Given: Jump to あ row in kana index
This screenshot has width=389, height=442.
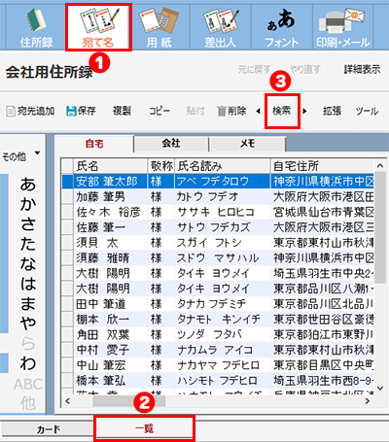Looking at the screenshot, I should coord(28,184).
